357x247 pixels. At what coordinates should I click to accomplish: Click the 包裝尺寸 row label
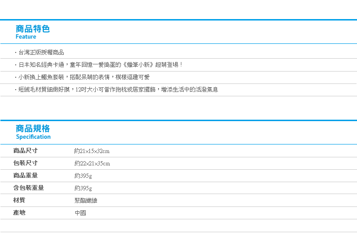click(x=25, y=163)
